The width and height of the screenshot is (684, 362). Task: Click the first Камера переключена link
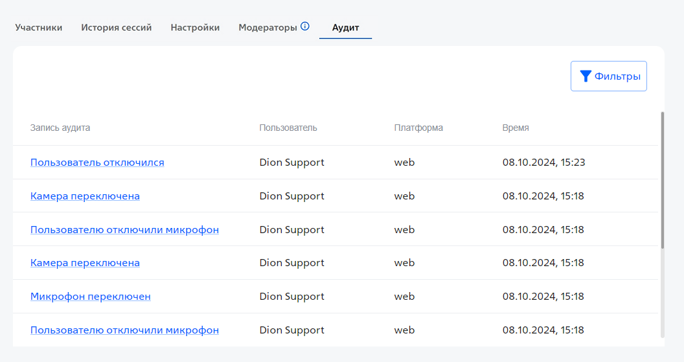[85, 196]
